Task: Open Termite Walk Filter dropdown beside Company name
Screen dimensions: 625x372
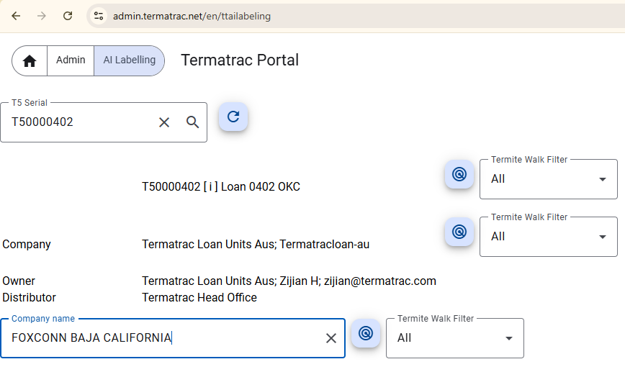Action: 455,338
